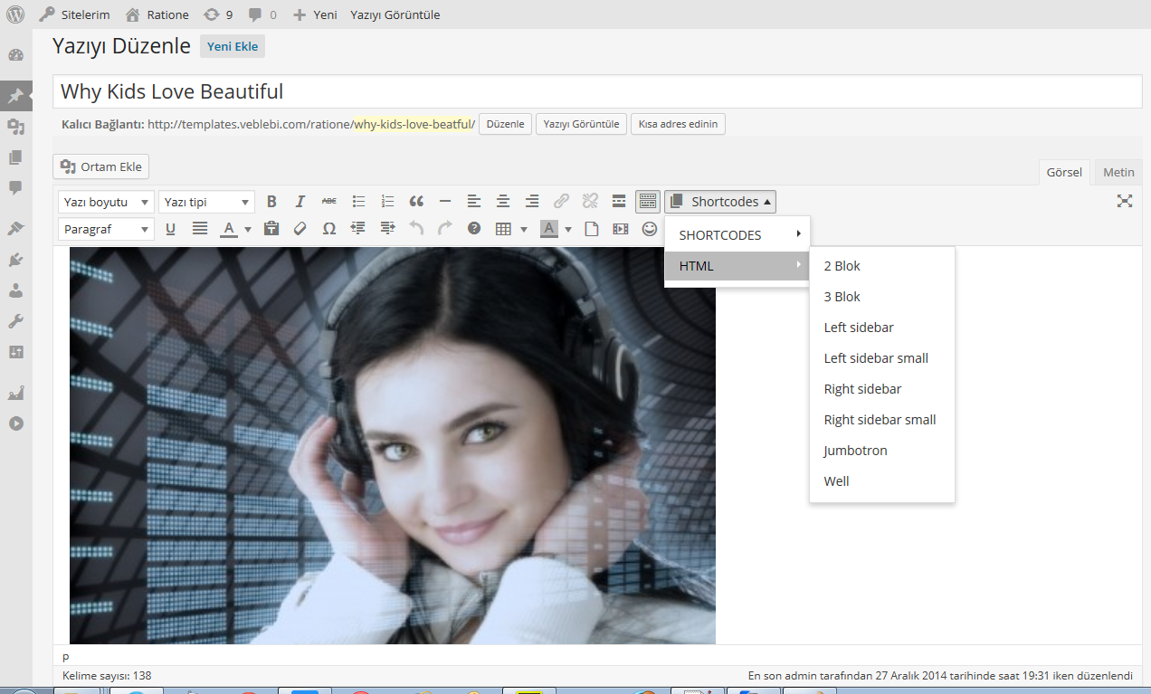Remove link with the unlink icon

coord(590,202)
